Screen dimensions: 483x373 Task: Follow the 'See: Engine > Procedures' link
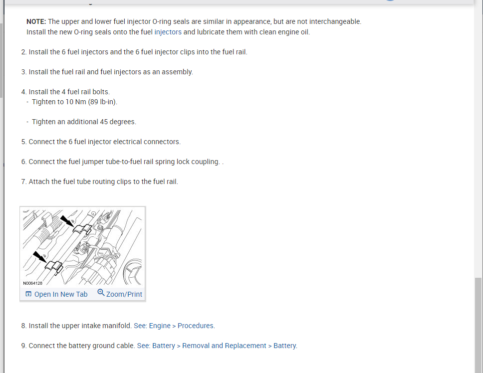click(174, 326)
